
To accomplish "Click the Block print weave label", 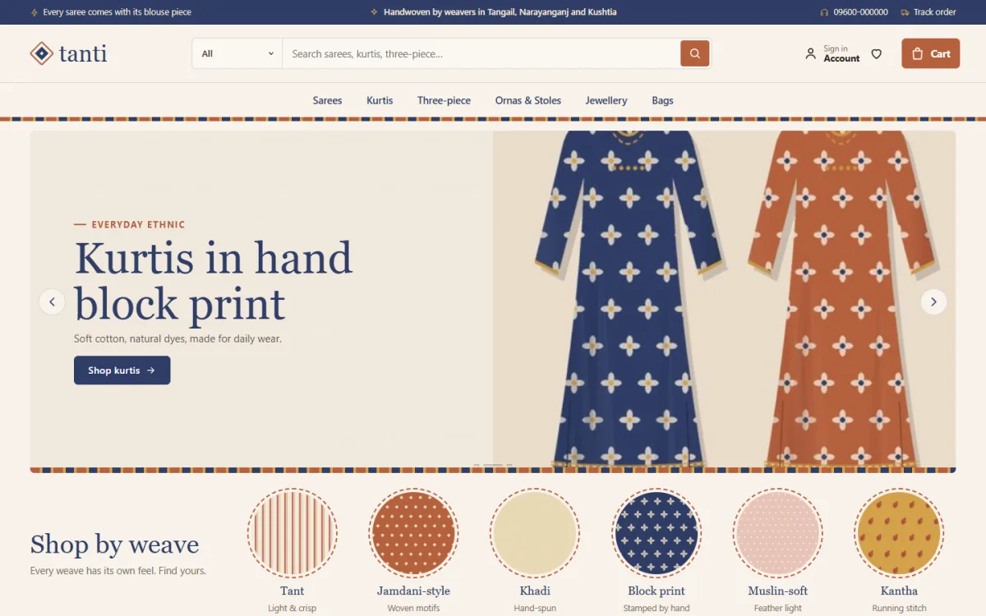I will coord(657,591).
